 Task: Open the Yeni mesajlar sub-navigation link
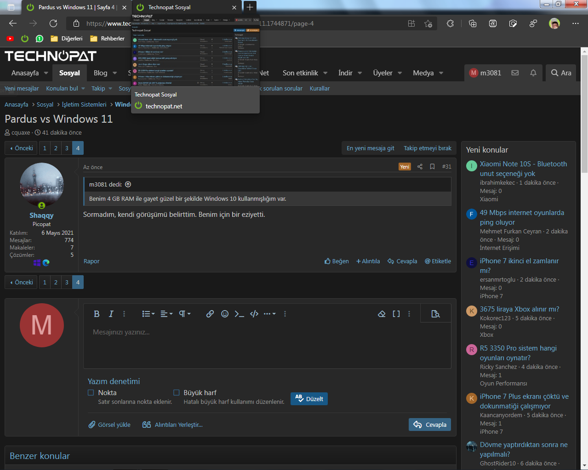pos(22,88)
